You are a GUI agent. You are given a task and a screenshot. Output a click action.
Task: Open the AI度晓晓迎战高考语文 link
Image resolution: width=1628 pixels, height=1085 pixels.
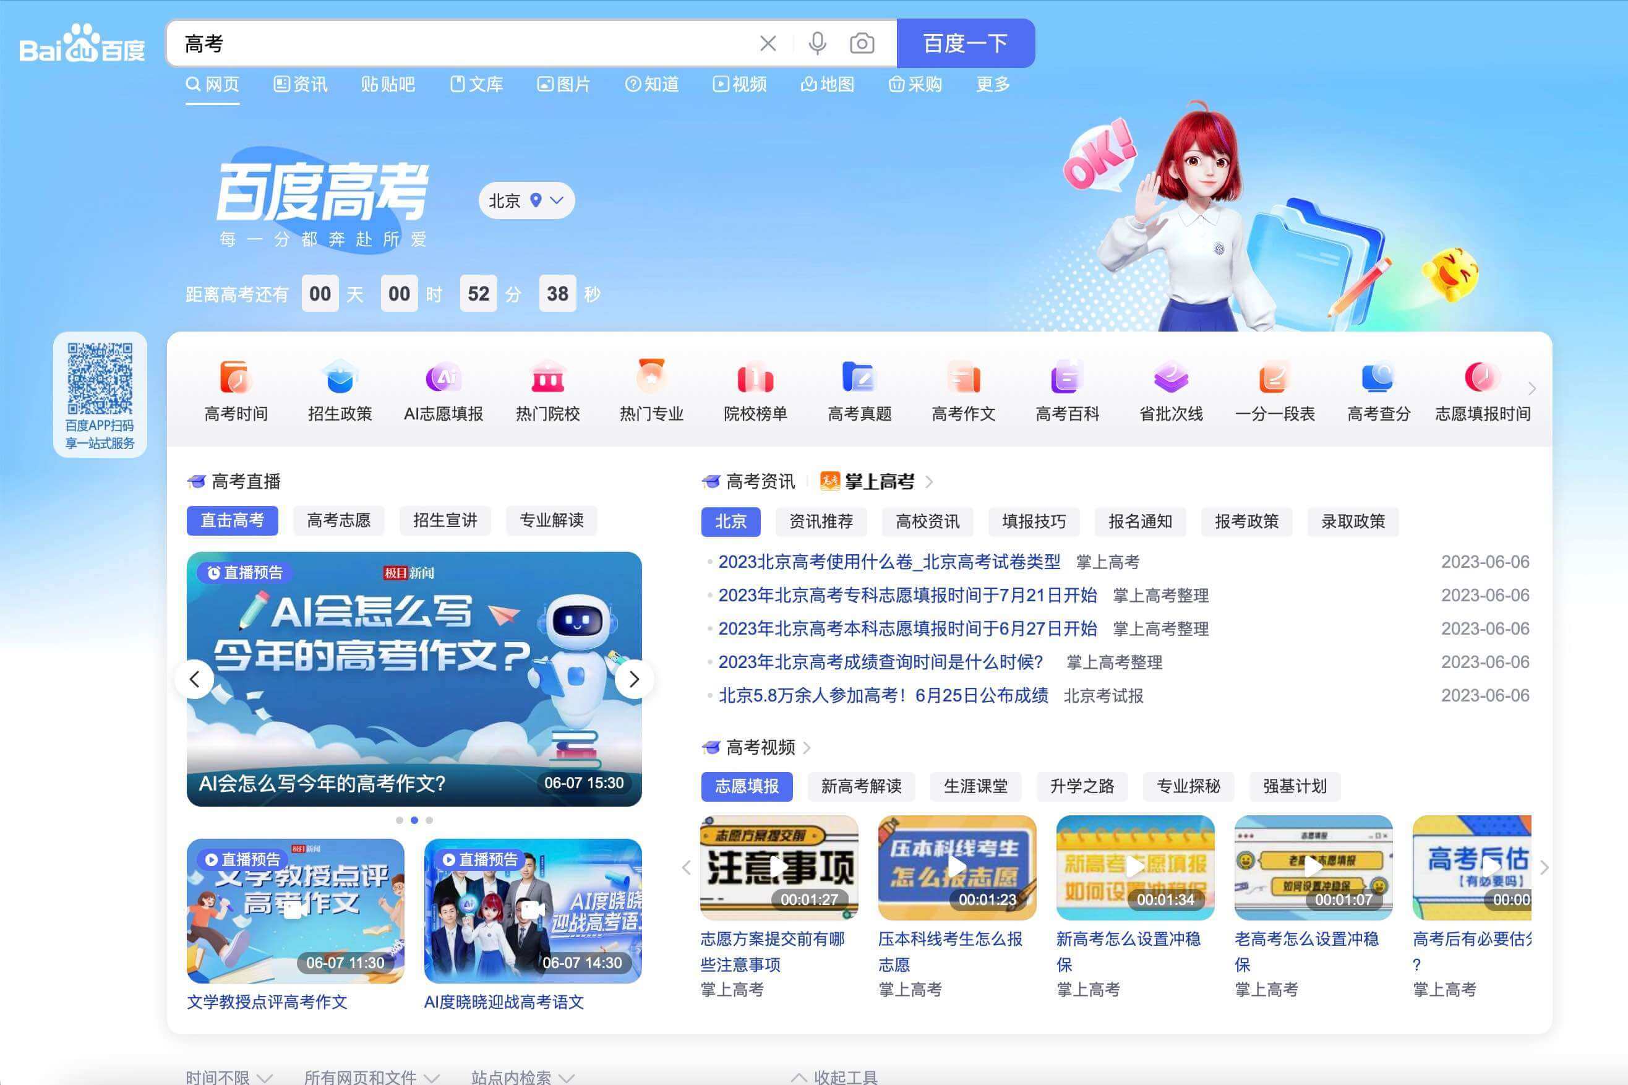pos(503,1002)
